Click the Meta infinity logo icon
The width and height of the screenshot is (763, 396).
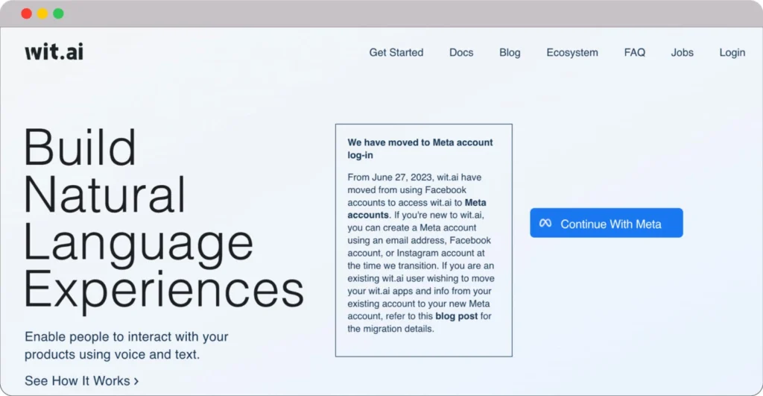(x=545, y=224)
